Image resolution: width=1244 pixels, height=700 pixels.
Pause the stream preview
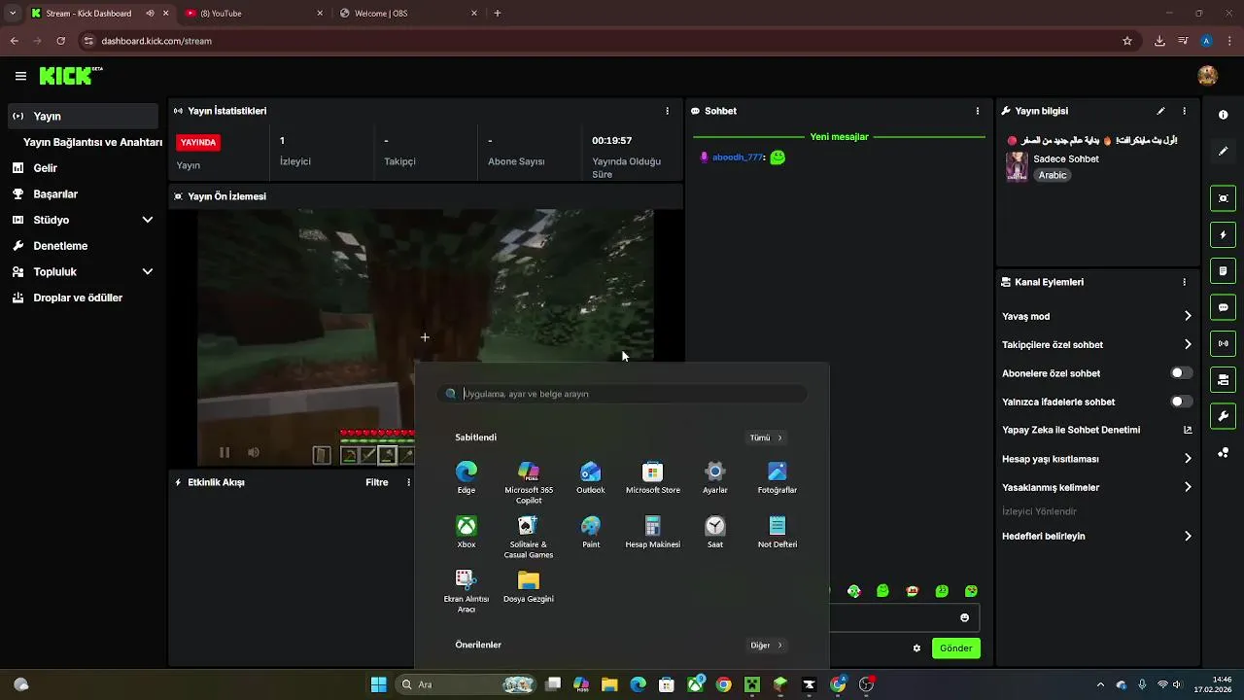click(x=225, y=452)
